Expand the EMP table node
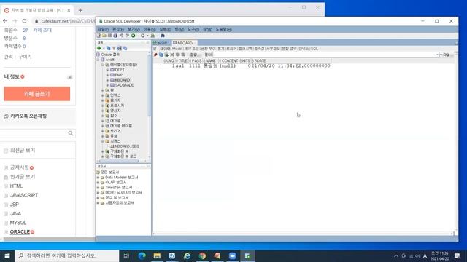The height and width of the screenshot is (262, 467). tap(107, 75)
